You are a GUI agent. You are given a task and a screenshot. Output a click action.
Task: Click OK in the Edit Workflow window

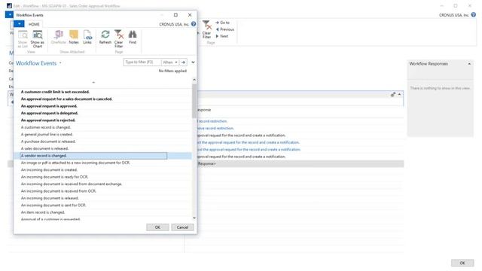pos(462,263)
